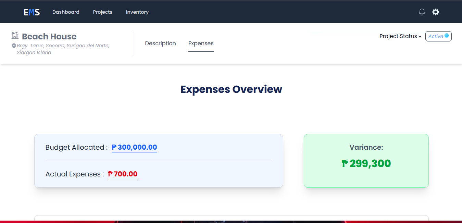The height and width of the screenshot is (223, 462).
Task: Click the ₱ 300,000.00 budget amount
Action: point(134,147)
